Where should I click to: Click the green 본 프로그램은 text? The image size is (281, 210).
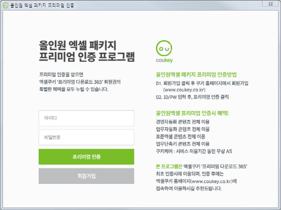point(169,166)
